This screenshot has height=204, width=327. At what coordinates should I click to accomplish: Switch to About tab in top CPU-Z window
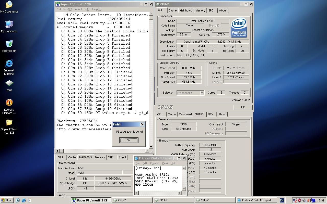pyautogui.click(x=223, y=10)
